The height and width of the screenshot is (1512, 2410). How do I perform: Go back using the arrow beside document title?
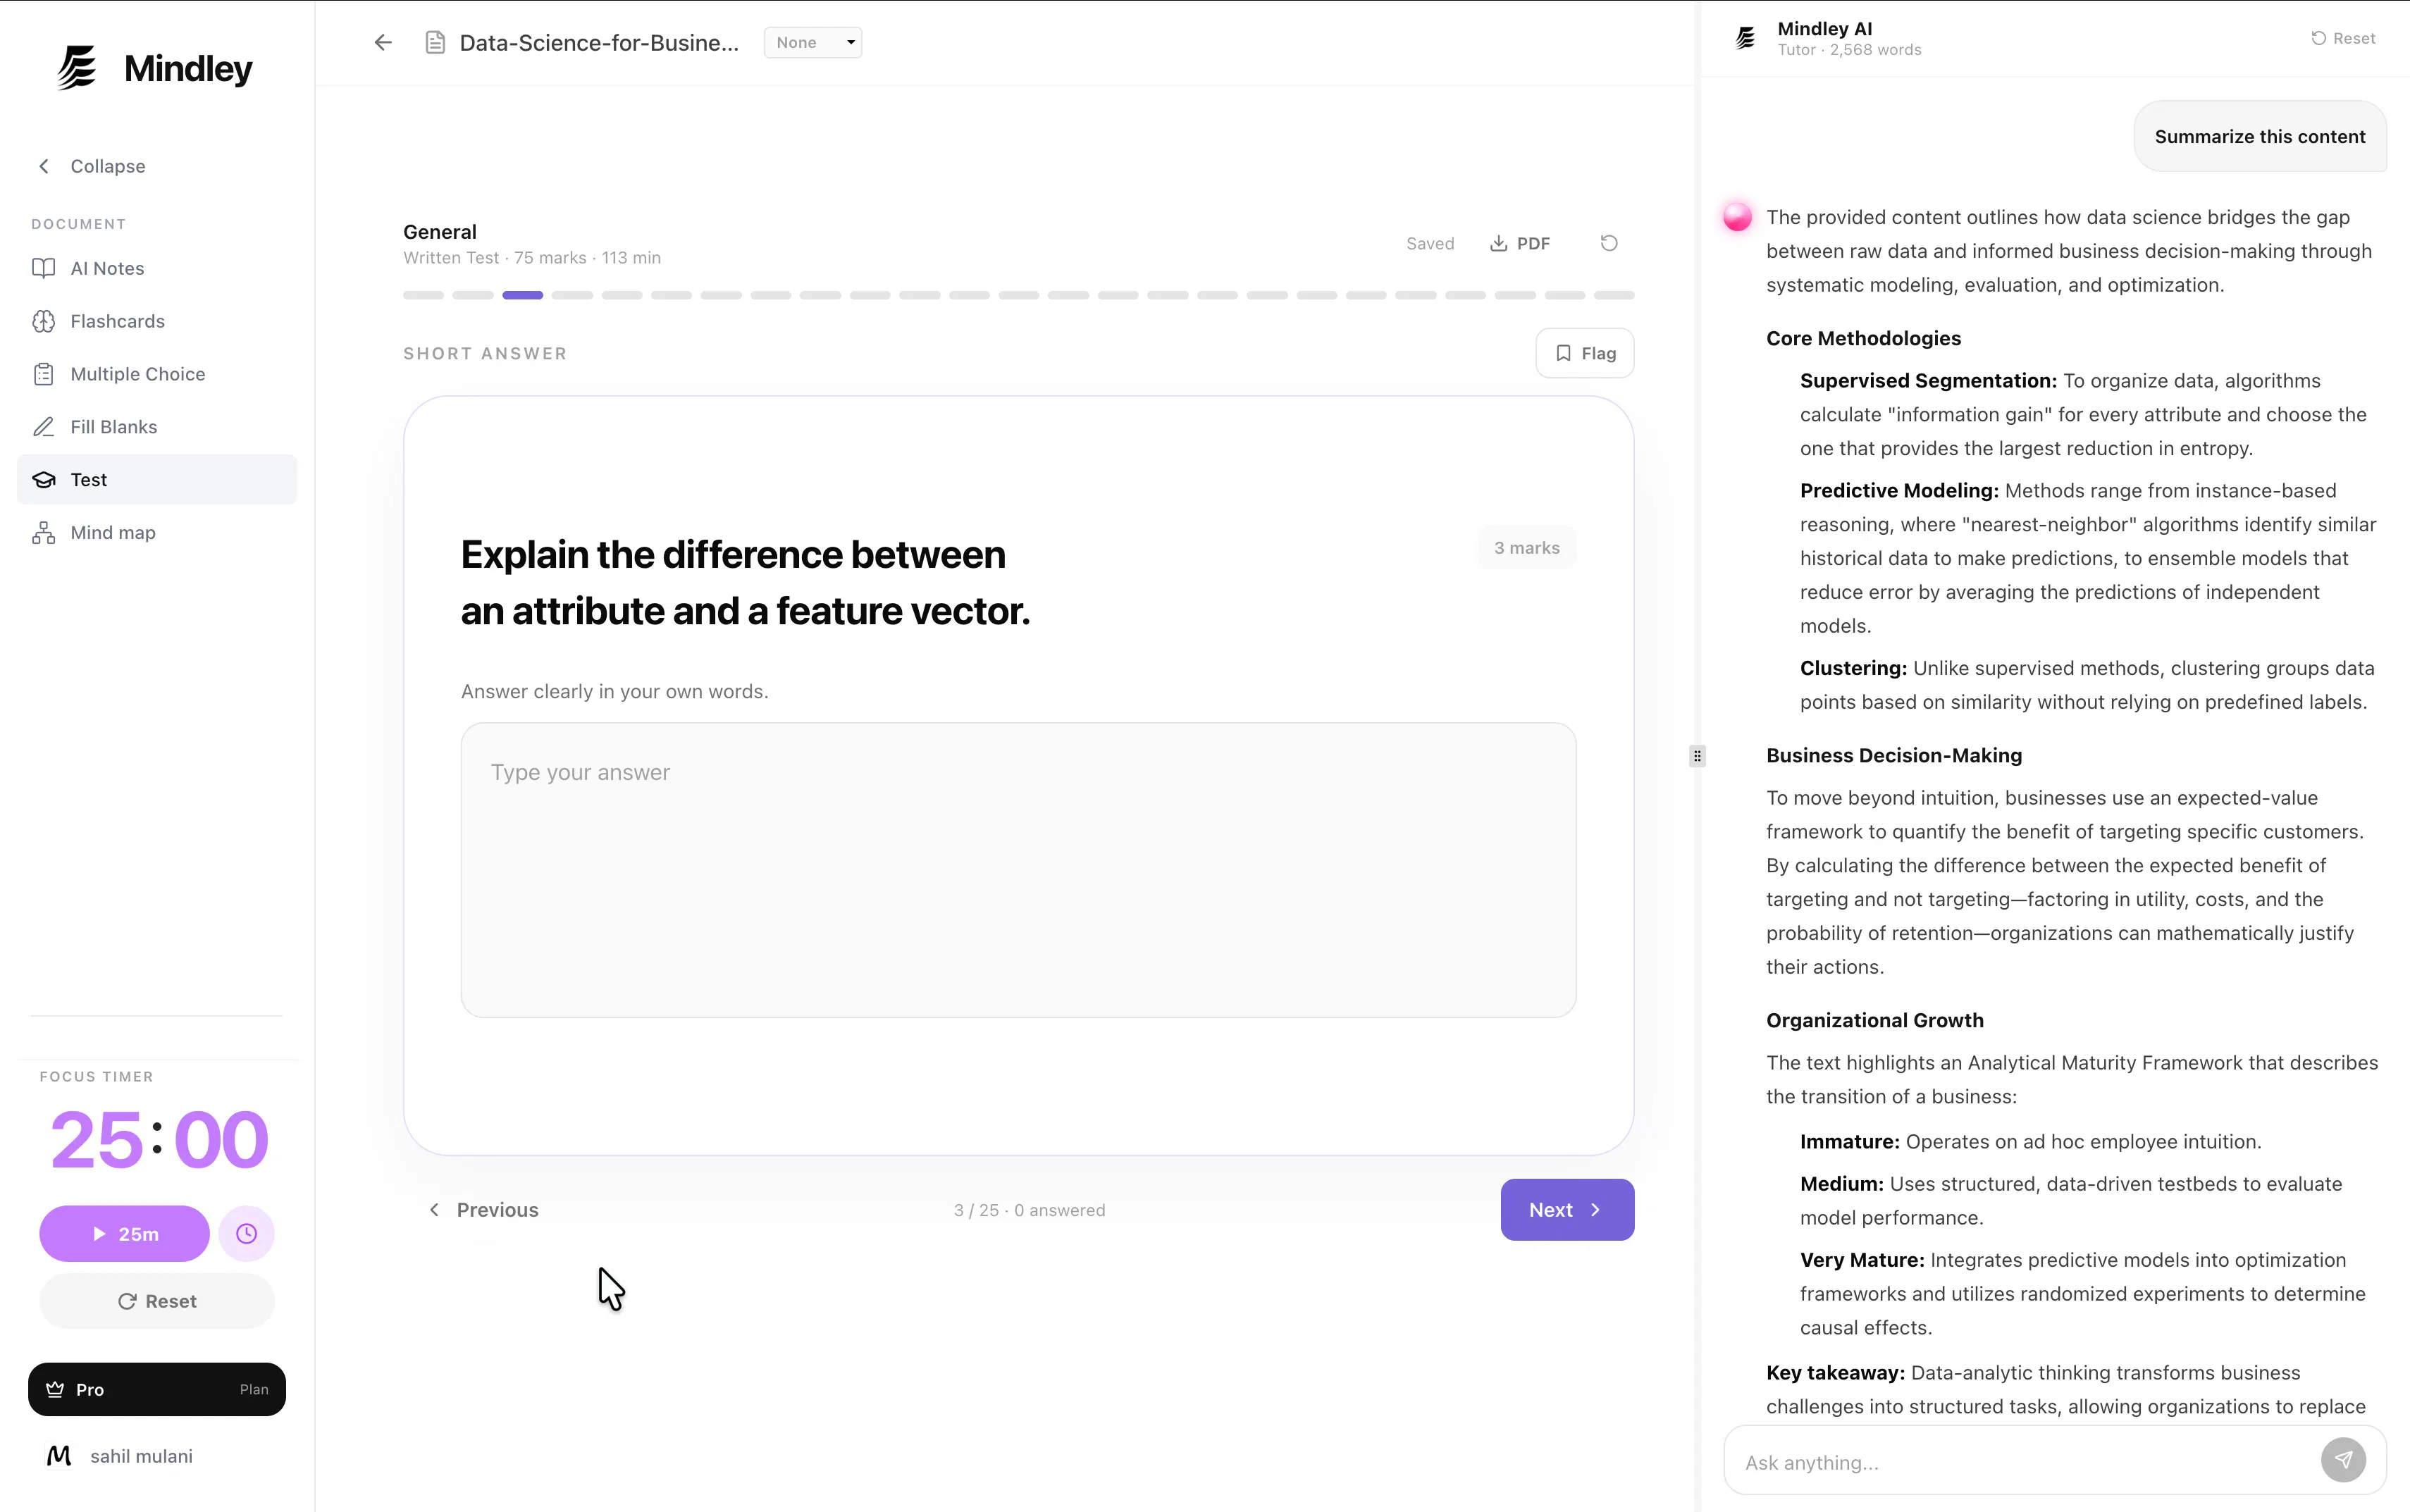pos(383,42)
